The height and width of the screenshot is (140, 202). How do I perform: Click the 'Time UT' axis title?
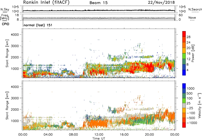pos(99,138)
